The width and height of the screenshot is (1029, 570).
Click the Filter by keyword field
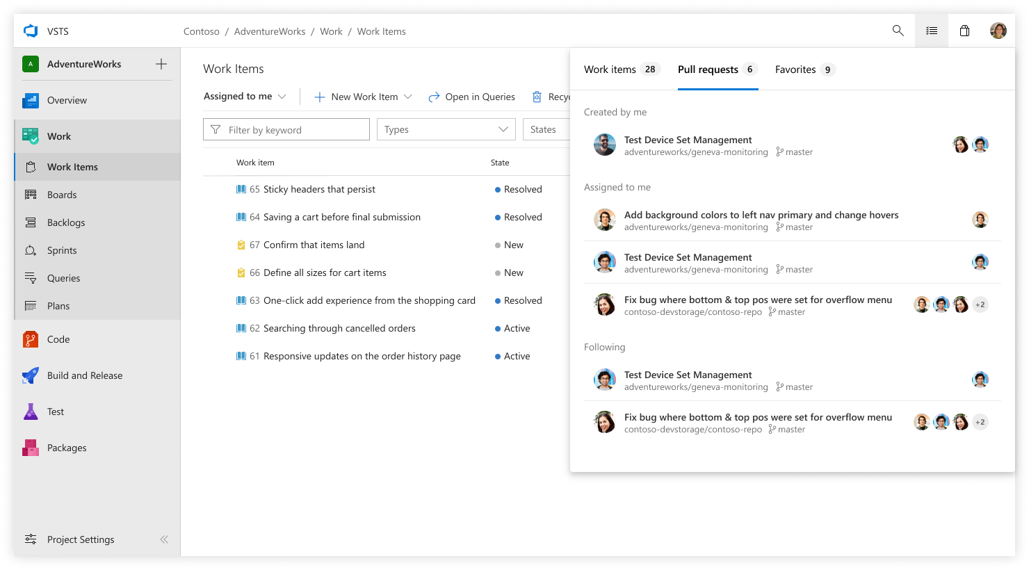(x=286, y=129)
